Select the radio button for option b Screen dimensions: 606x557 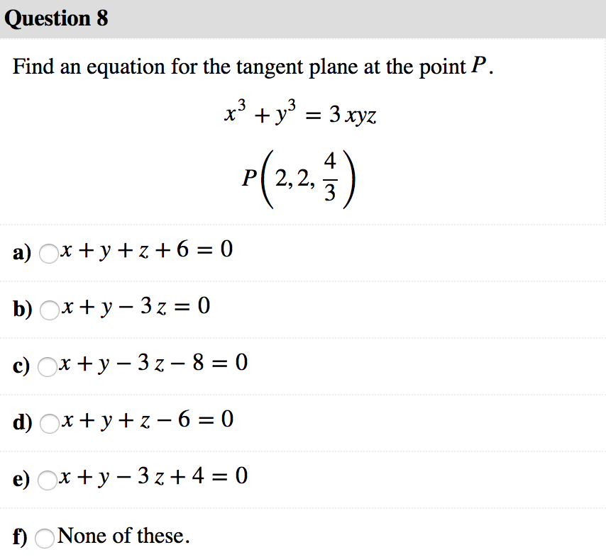click(x=48, y=310)
